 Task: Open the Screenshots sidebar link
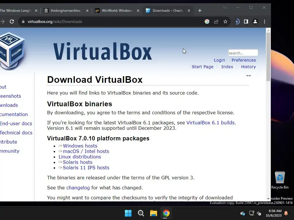pos(10,96)
